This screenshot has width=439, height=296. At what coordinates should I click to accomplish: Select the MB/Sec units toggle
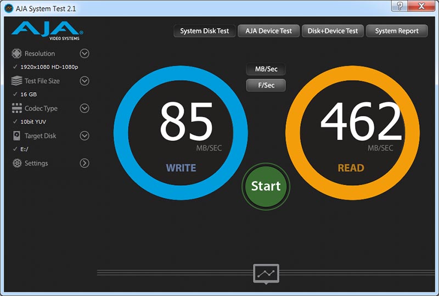point(266,69)
